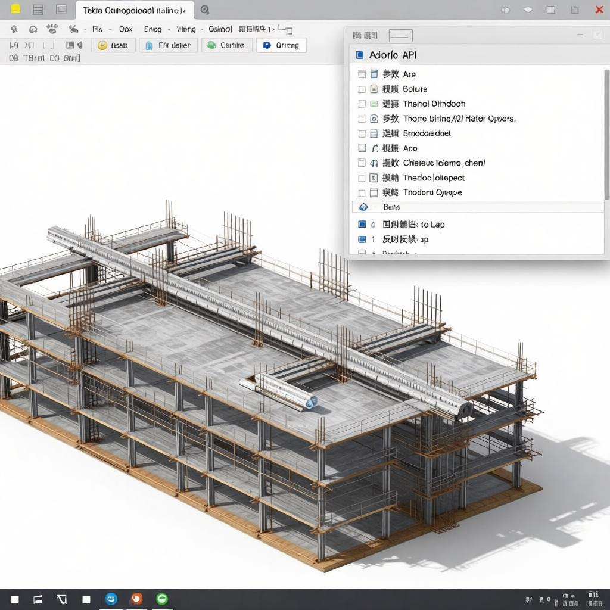Select the Tekla Onihopslool window tab

click(x=134, y=11)
